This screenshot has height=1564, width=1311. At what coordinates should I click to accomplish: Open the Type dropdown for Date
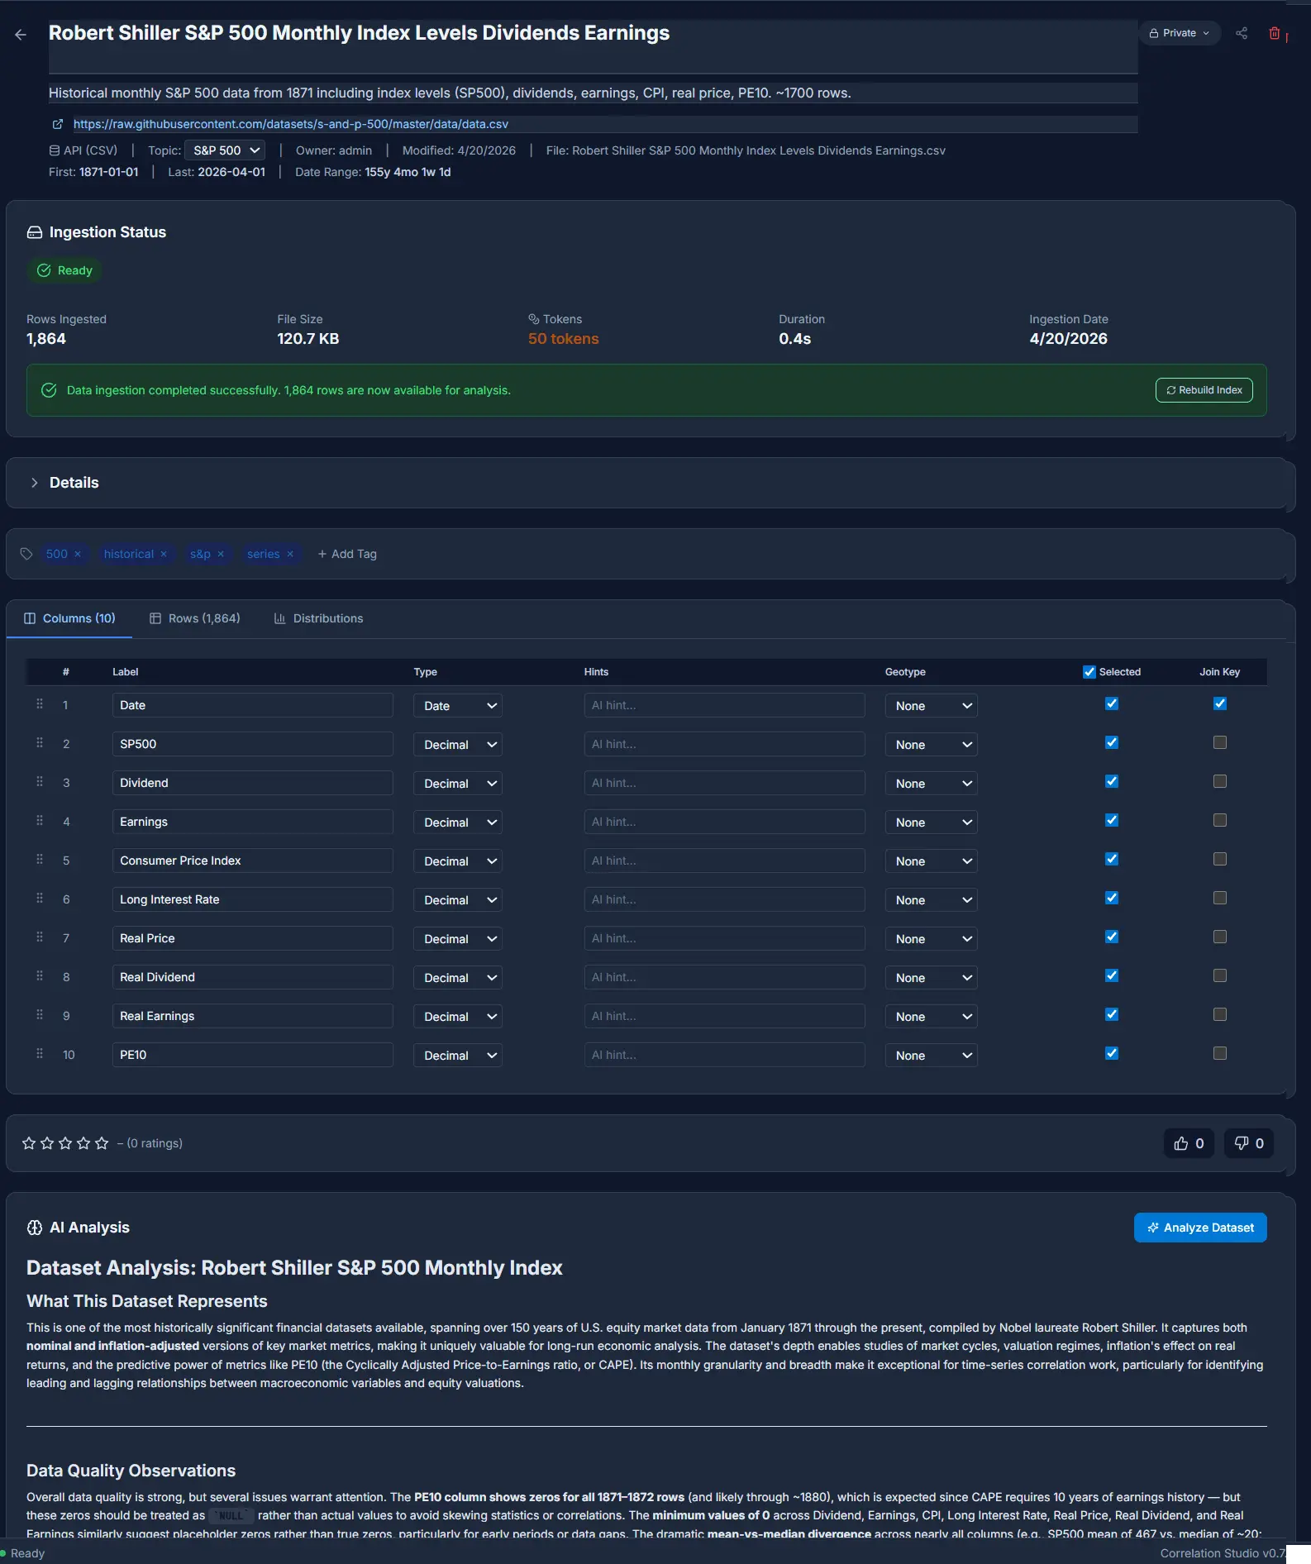click(x=458, y=706)
